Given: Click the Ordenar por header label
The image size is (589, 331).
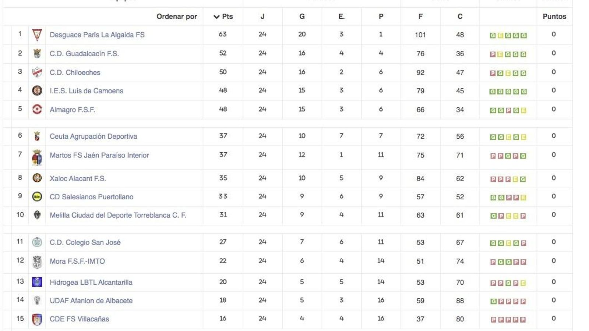Looking at the screenshot, I should tap(177, 16).
